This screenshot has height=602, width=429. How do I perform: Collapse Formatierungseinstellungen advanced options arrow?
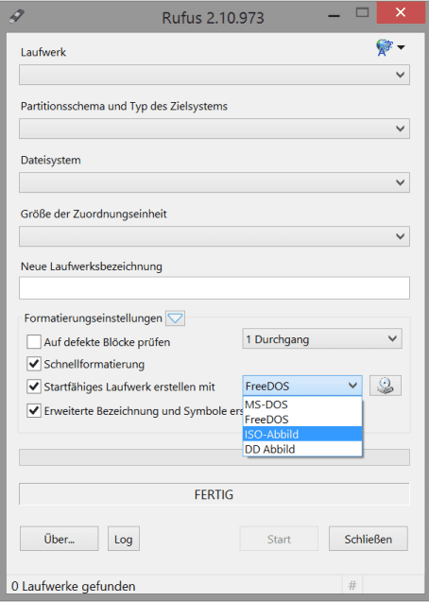click(x=176, y=318)
